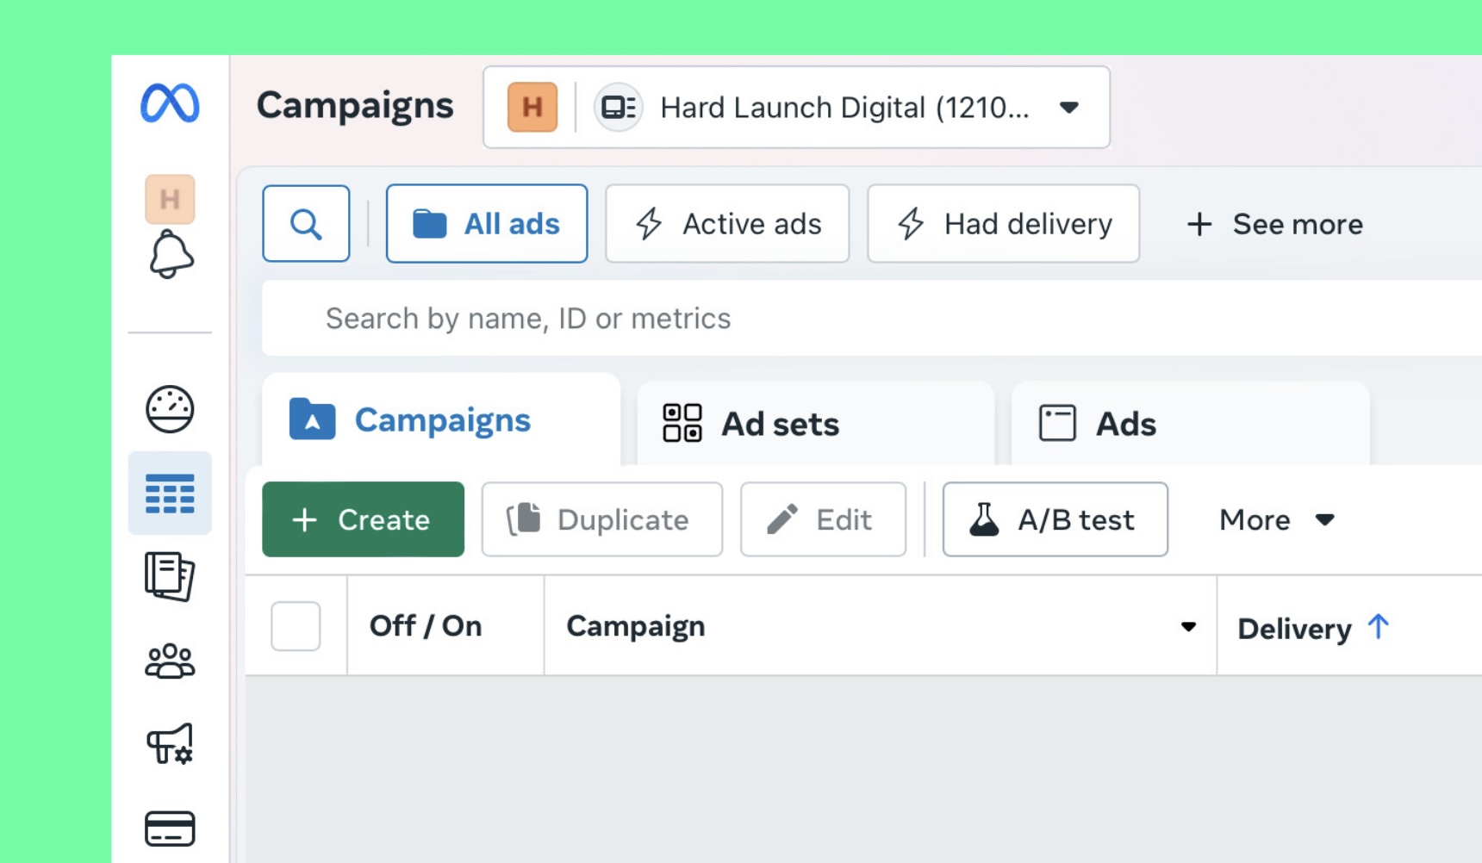Viewport: 1482px width, 863px height.
Task: Open Ads reporting pages icon
Action: pyautogui.click(x=170, y=578)
